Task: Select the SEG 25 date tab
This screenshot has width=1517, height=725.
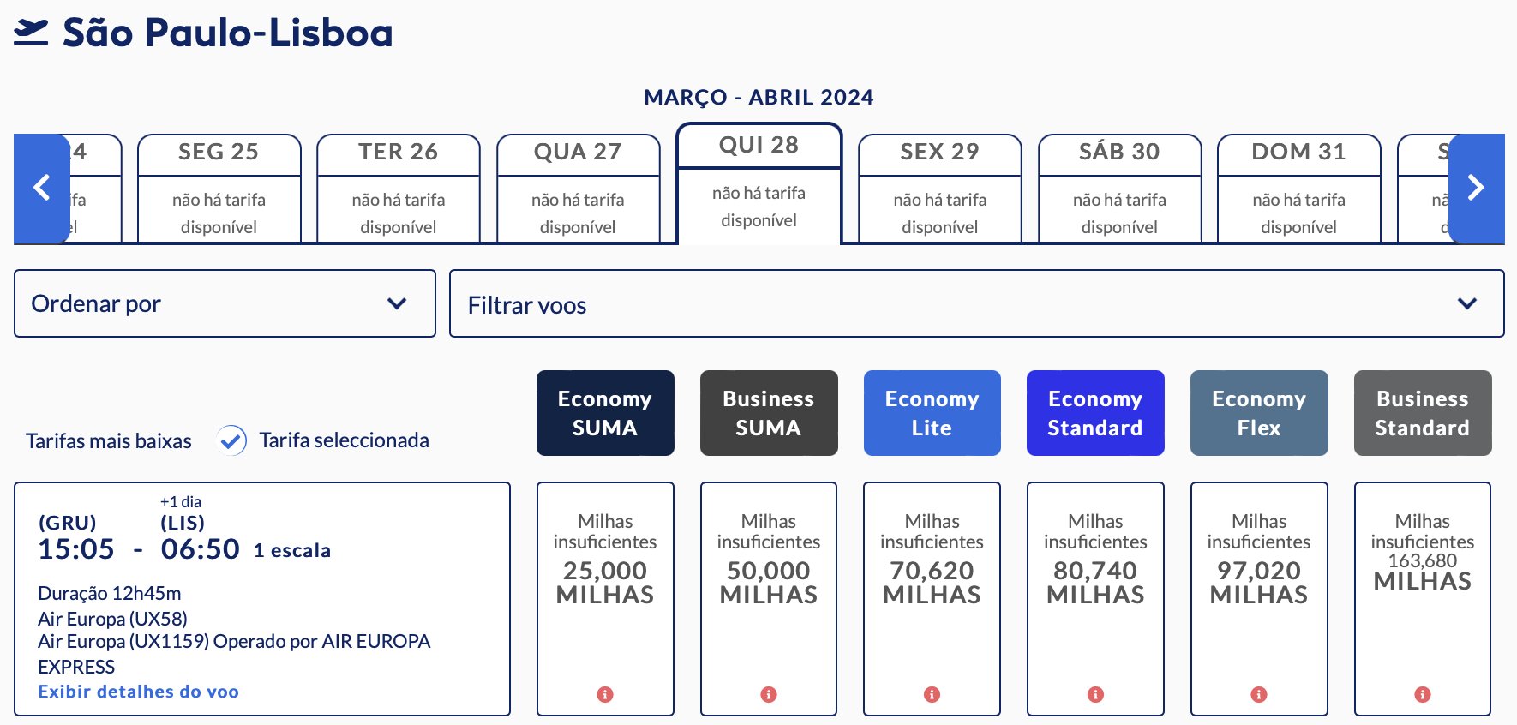Action: [x=219, y=189]
